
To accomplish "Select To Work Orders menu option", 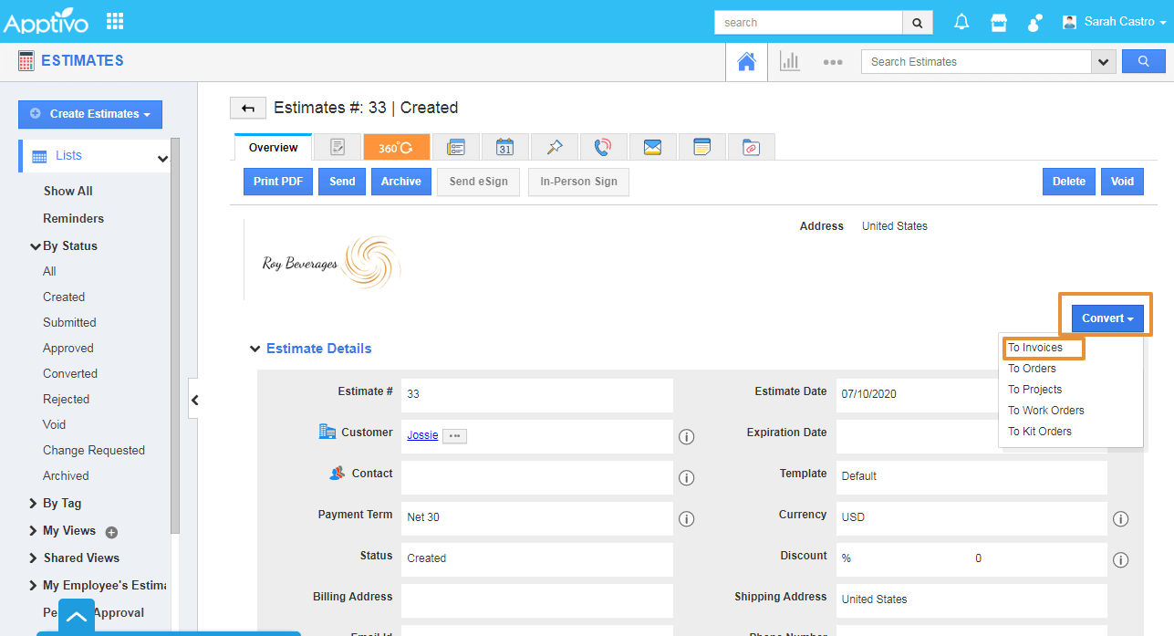I will [1045, 411].
